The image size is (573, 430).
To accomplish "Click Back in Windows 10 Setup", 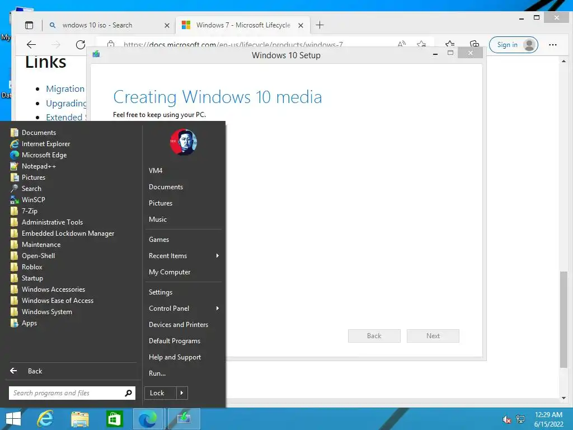I will [374, 336].
